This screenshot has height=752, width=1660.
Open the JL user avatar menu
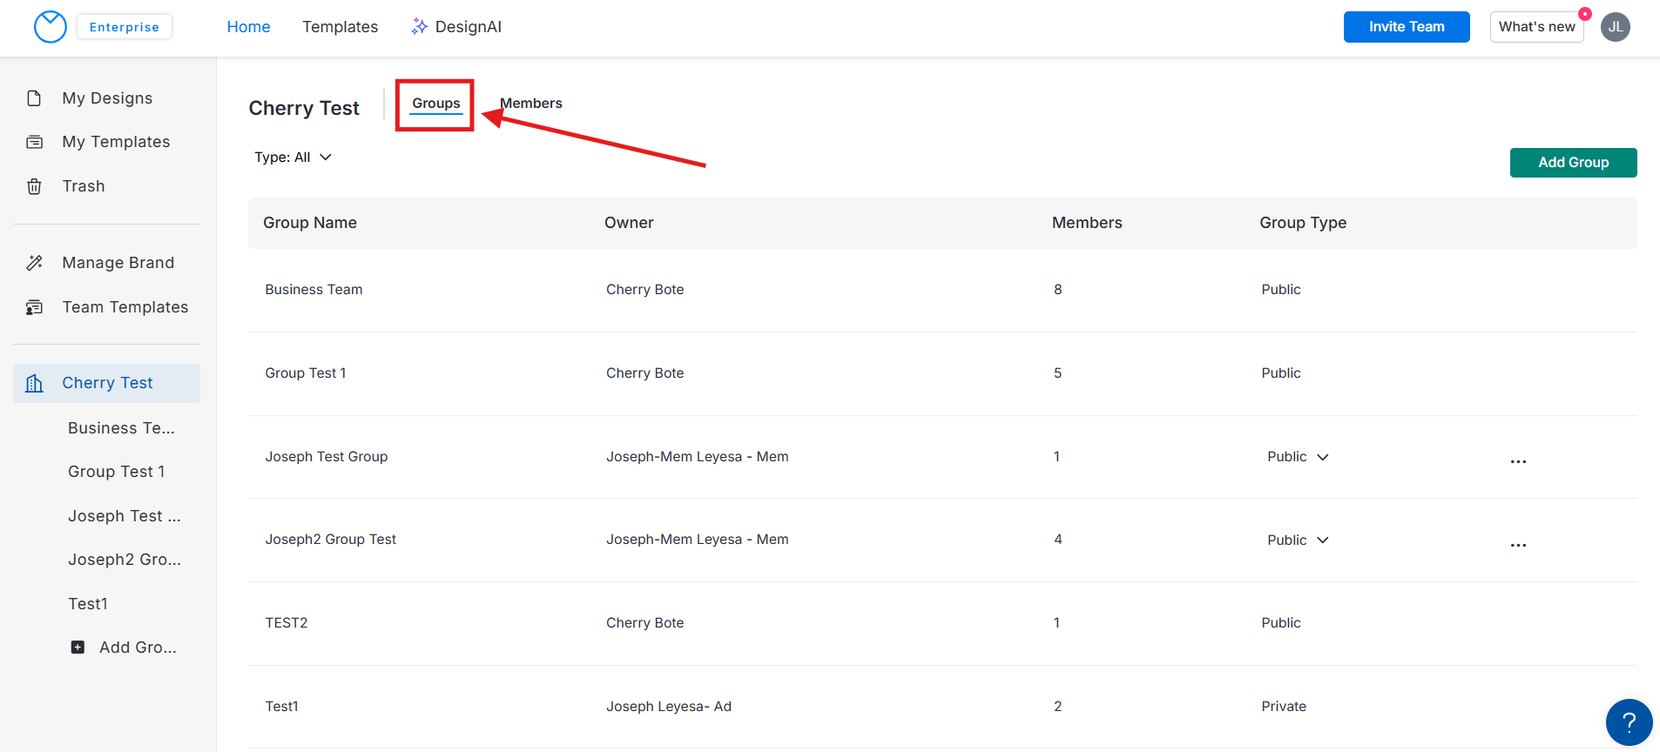click(x=1615, y=27)
